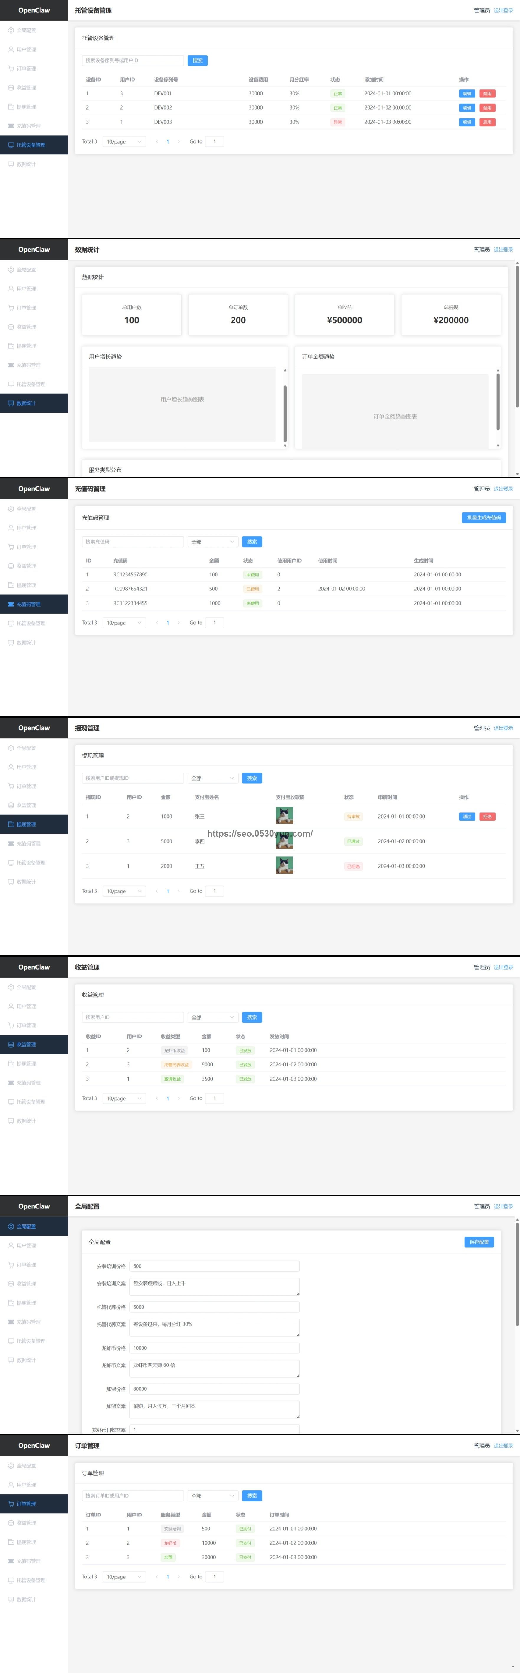The image size is (520, 1673).
Task: Click 托管设备管理 monitor icon on 全局配置 page sidebar
Action: (x=10, y=1341)
